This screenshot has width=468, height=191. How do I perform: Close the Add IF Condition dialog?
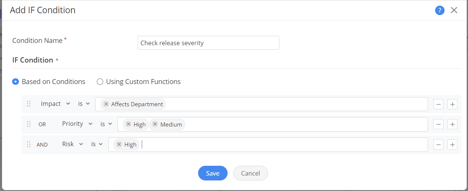(454, 11)
